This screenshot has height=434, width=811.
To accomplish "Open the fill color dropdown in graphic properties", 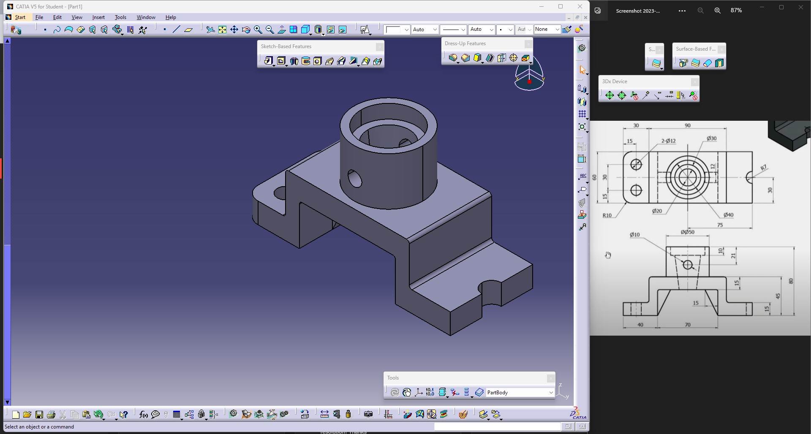I will [x=406, y=30].
